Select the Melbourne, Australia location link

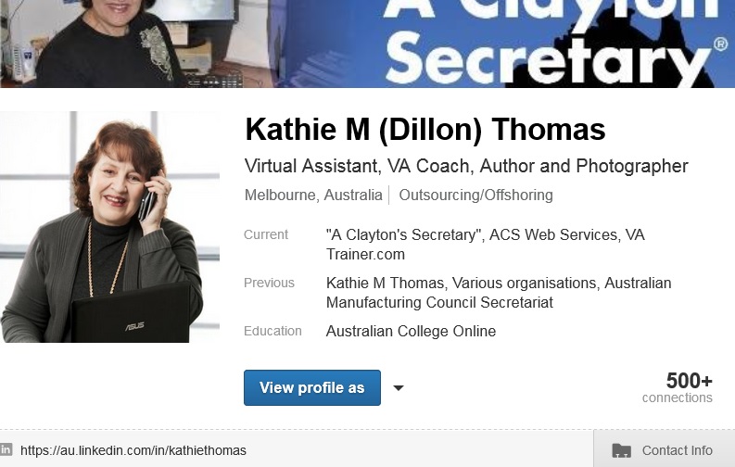click(313, 195)
